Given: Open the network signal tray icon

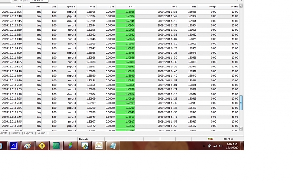Looking at the screenshot, I should click(x=215, y=146).
